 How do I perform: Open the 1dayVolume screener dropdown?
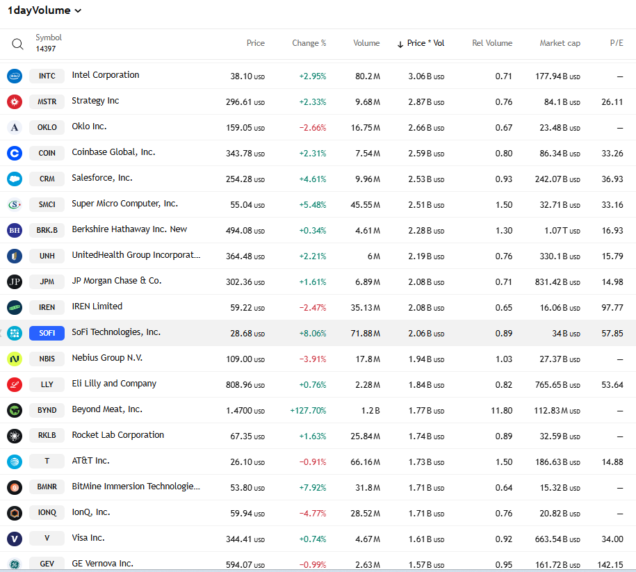tap(44, 10)
